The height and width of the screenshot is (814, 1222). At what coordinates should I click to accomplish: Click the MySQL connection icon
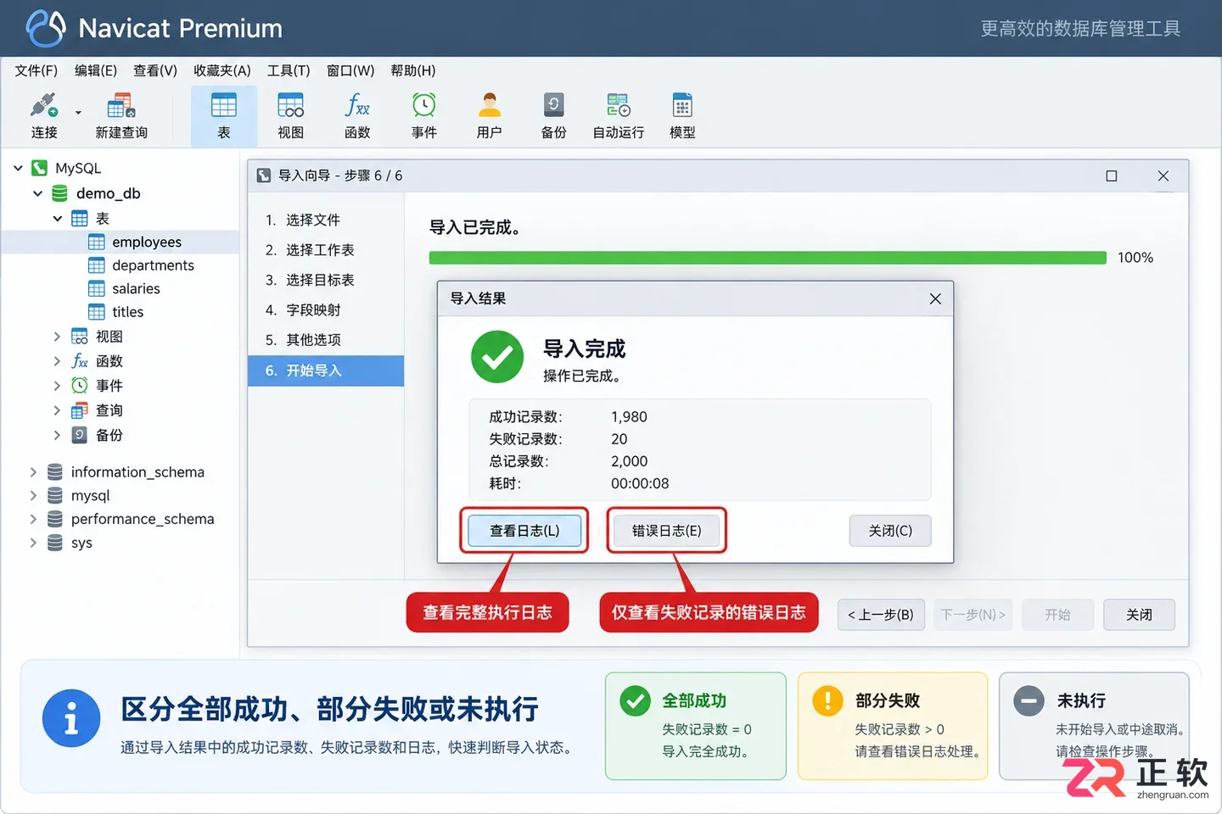[39, 168]
